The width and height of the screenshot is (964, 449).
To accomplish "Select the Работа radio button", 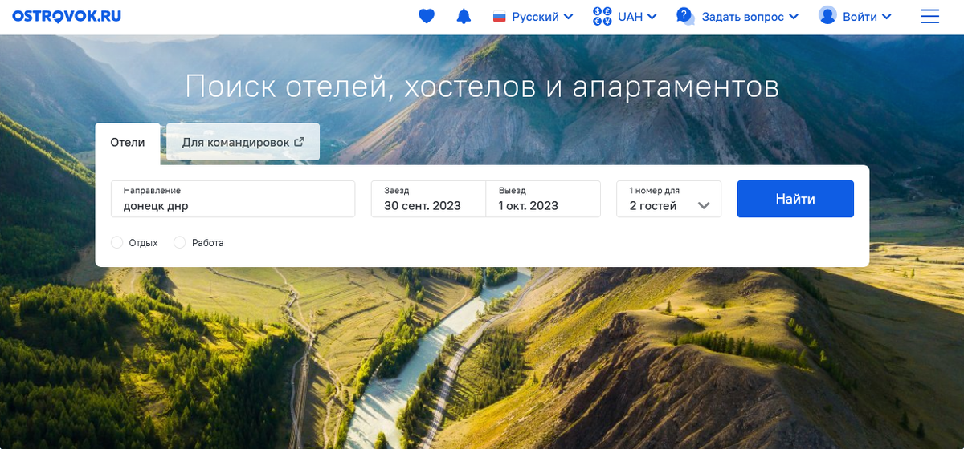I will [x=180, y=242].
